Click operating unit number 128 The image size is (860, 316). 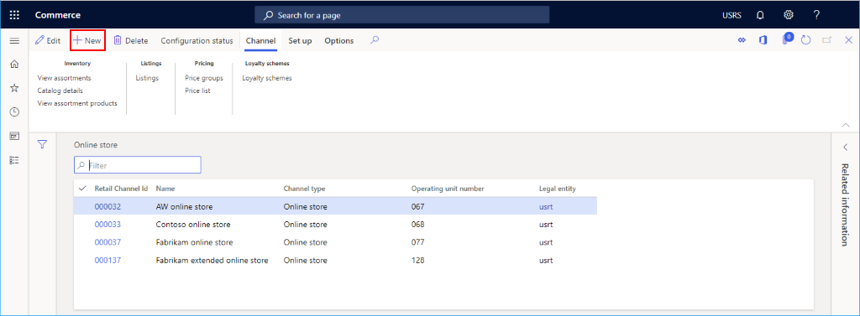418,261
